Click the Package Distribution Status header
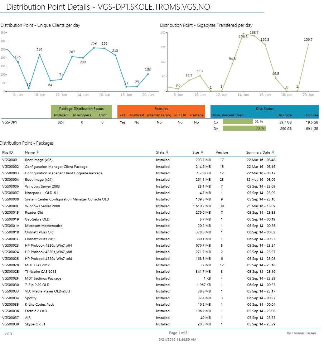 tap(81, 108)
